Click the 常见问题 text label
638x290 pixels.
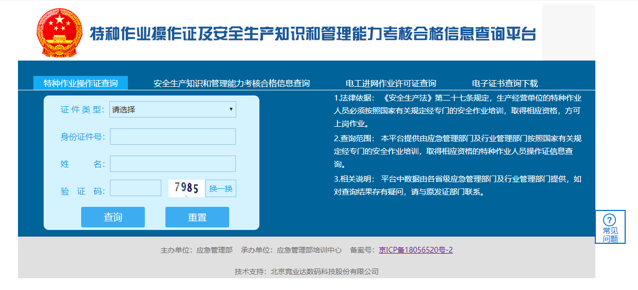coord(610,235)
